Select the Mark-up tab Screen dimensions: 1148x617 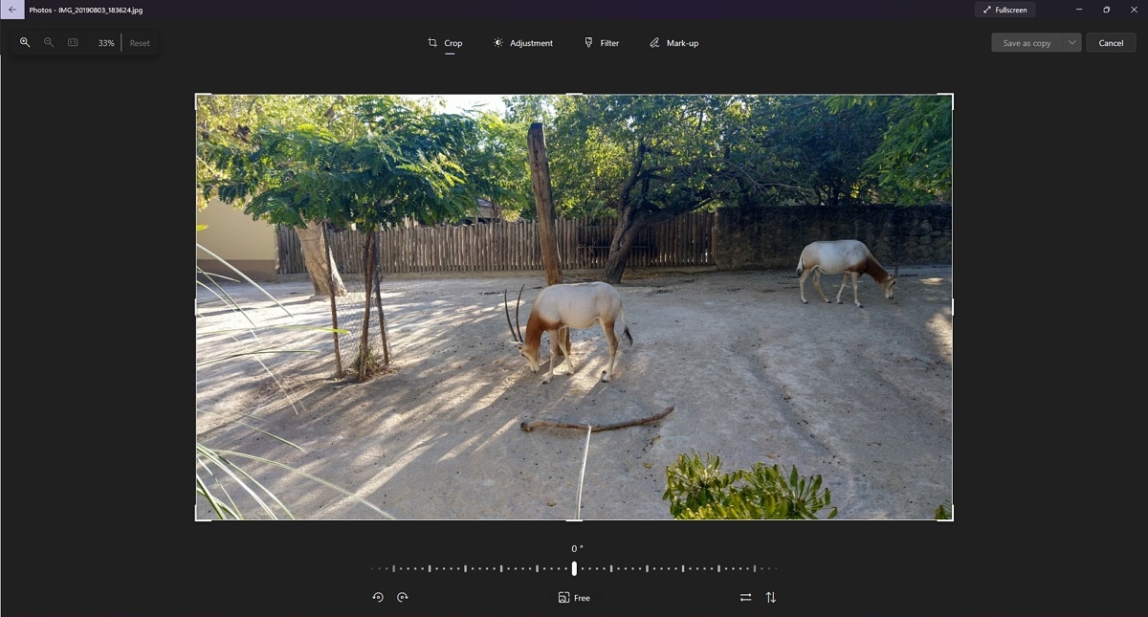point(673,43)
